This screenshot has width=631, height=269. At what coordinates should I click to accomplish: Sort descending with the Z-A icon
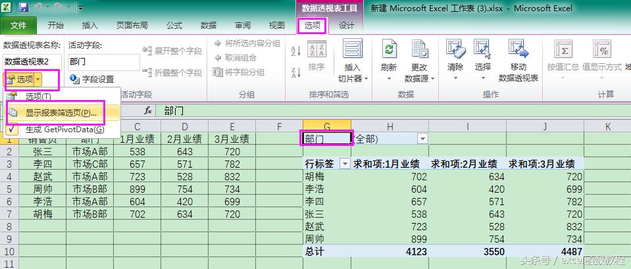(296, 72)
